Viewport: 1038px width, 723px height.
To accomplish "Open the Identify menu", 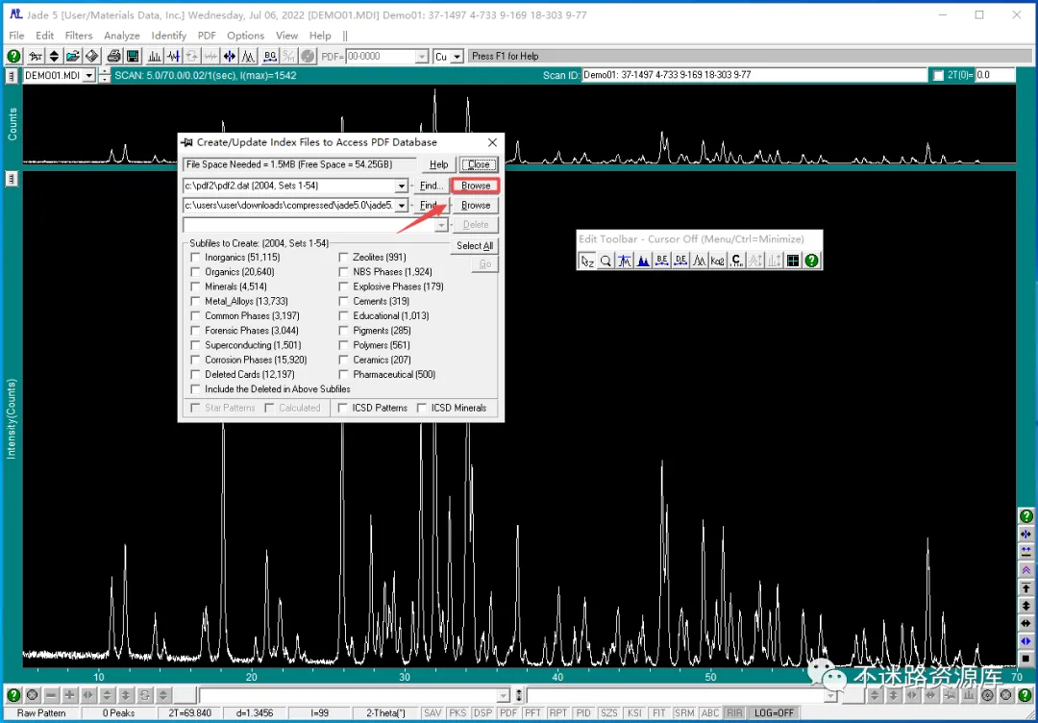I will coord(169,35).
